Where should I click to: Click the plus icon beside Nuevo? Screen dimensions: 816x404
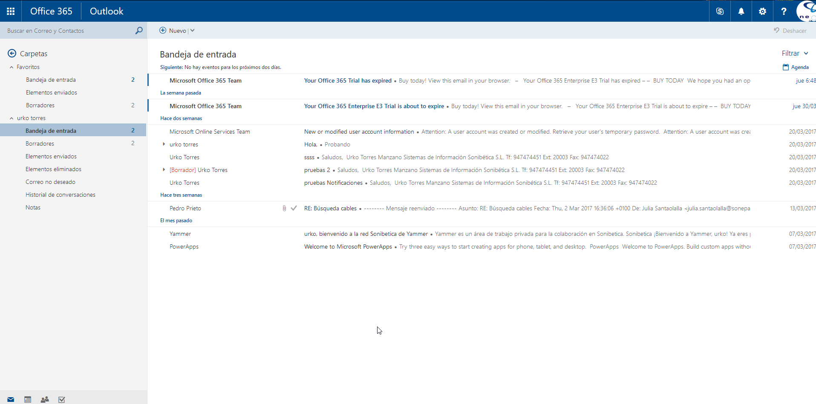(x=163, y=30)
